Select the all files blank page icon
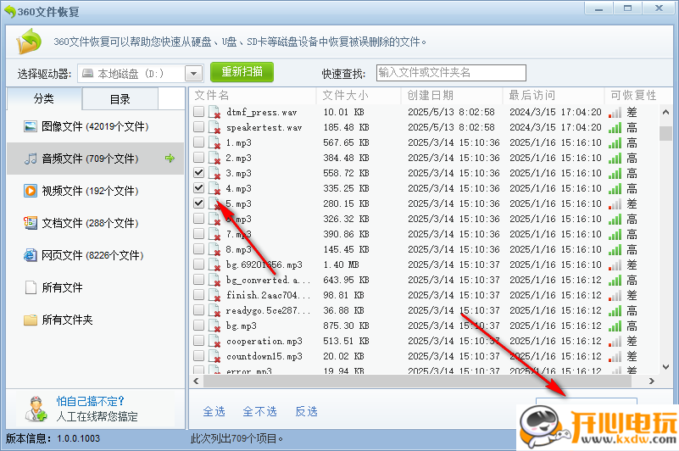 [x=31, y=287]
